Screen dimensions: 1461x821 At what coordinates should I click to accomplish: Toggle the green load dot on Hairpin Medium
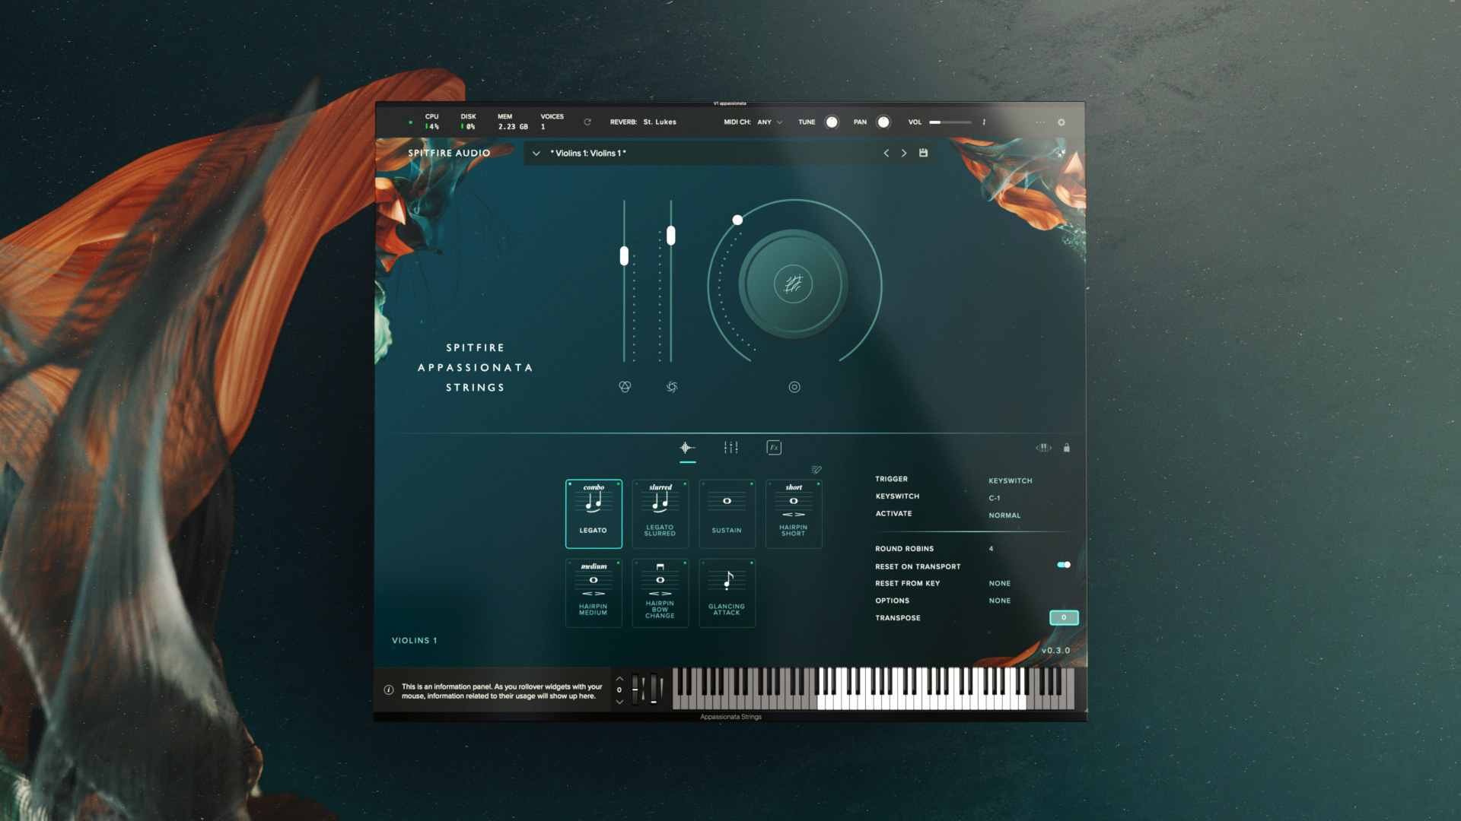tap(618, 563)
